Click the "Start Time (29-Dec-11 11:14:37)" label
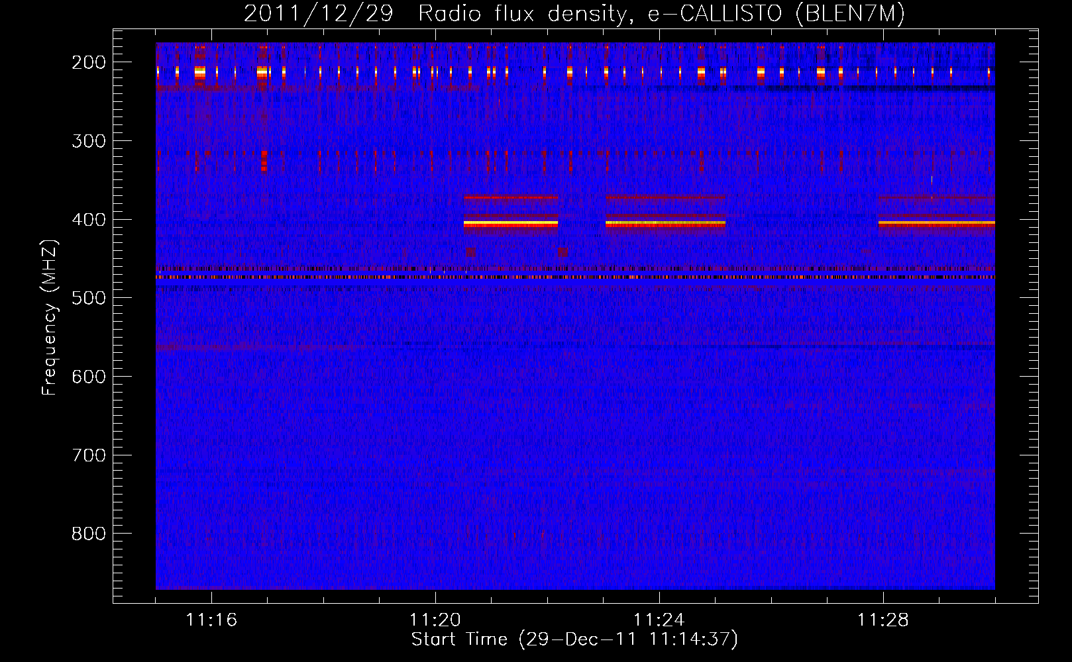The image size is (1072, 662). coord(574,639)
